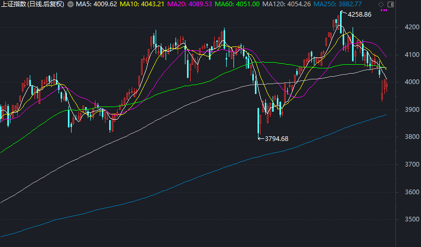Select the MA10: 4043.21 indicator label

click(142, 4)
